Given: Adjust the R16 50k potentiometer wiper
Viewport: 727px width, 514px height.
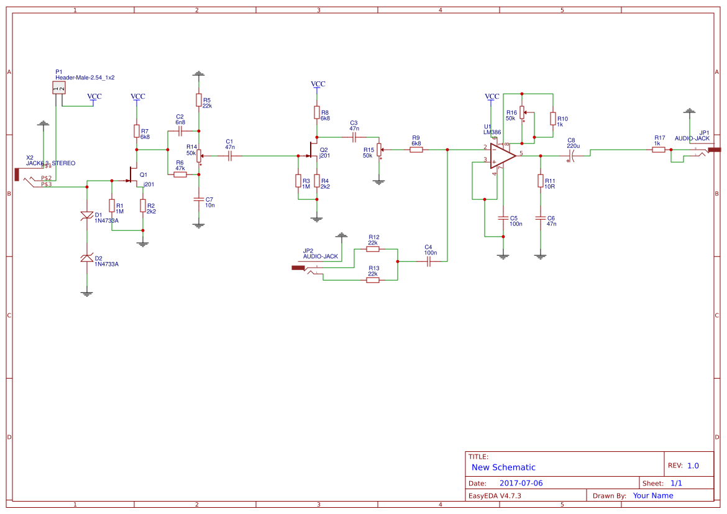Looking at the screenshot, I should tap(525, 112).
